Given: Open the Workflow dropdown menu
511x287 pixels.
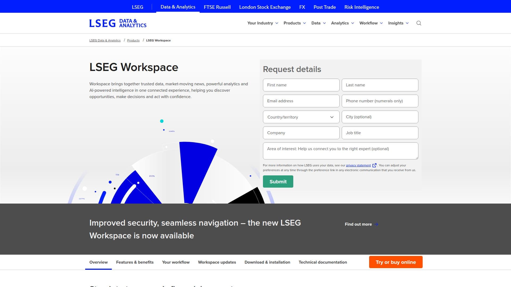Looking at the screenshot, I should [x=371, y=23].
